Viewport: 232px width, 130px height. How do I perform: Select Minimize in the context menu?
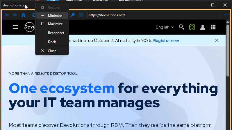pyautogui.click(x=52, y=15)
